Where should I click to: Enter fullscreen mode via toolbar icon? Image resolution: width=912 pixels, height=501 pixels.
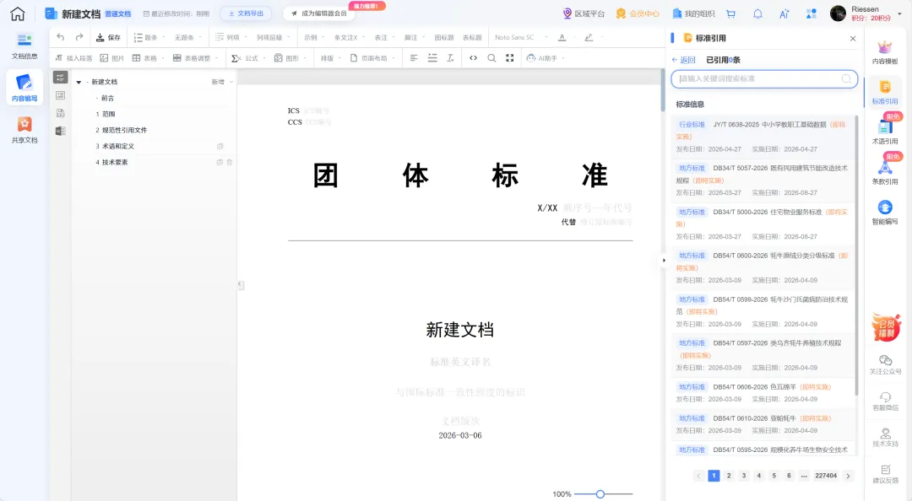pos(510,58)
